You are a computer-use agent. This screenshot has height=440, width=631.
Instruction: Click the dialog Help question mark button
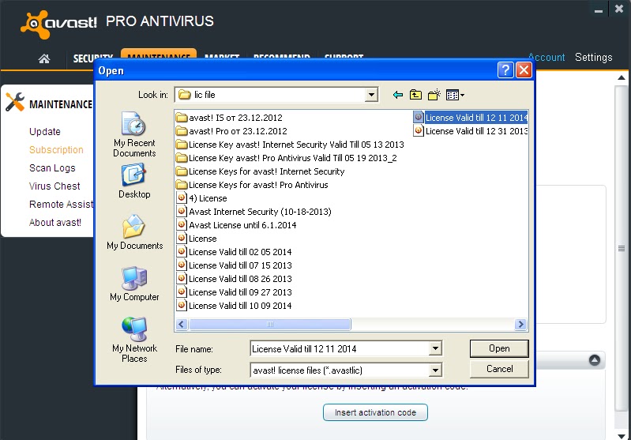pyautogui.click(x=505, y=70)
